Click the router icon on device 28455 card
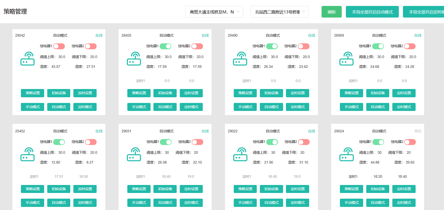This screenshot has height=210, width=444. 134,59
